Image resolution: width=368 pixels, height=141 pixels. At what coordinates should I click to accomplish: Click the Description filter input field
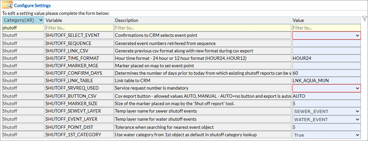click(203, 28)
